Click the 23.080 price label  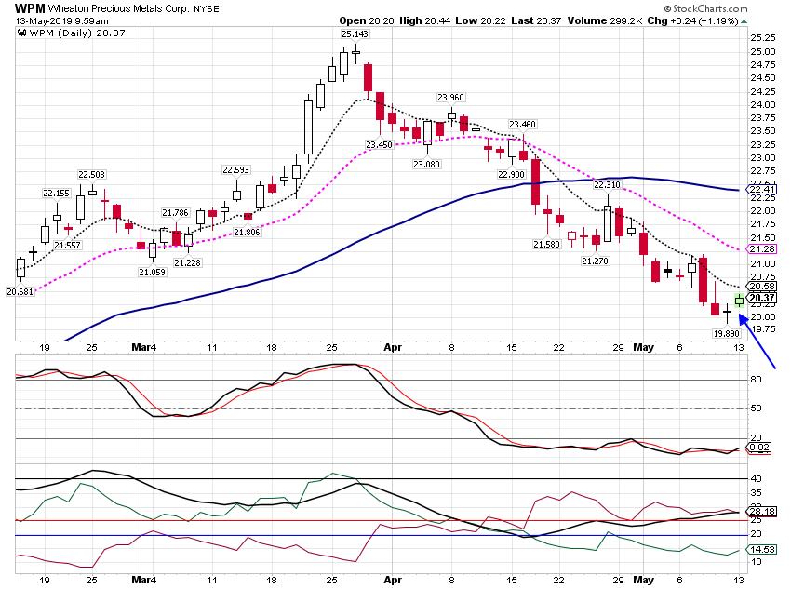[426, 164]
